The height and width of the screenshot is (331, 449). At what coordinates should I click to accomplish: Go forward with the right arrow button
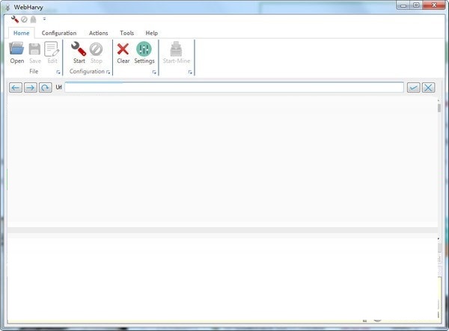[31, 87]
